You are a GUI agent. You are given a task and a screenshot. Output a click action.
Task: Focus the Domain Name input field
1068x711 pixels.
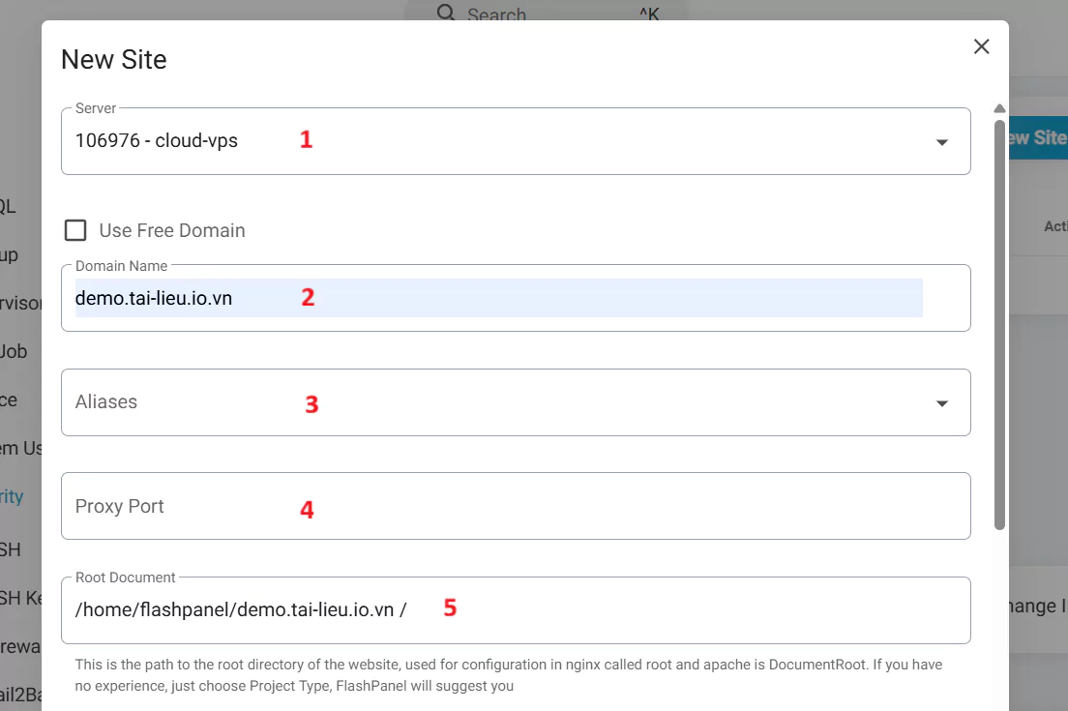498,298
